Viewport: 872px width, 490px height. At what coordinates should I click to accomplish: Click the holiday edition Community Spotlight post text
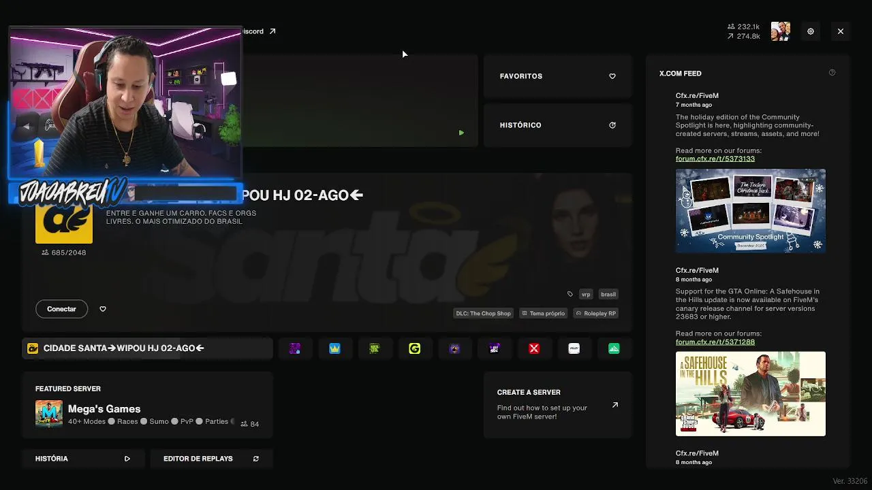[748, 125]
